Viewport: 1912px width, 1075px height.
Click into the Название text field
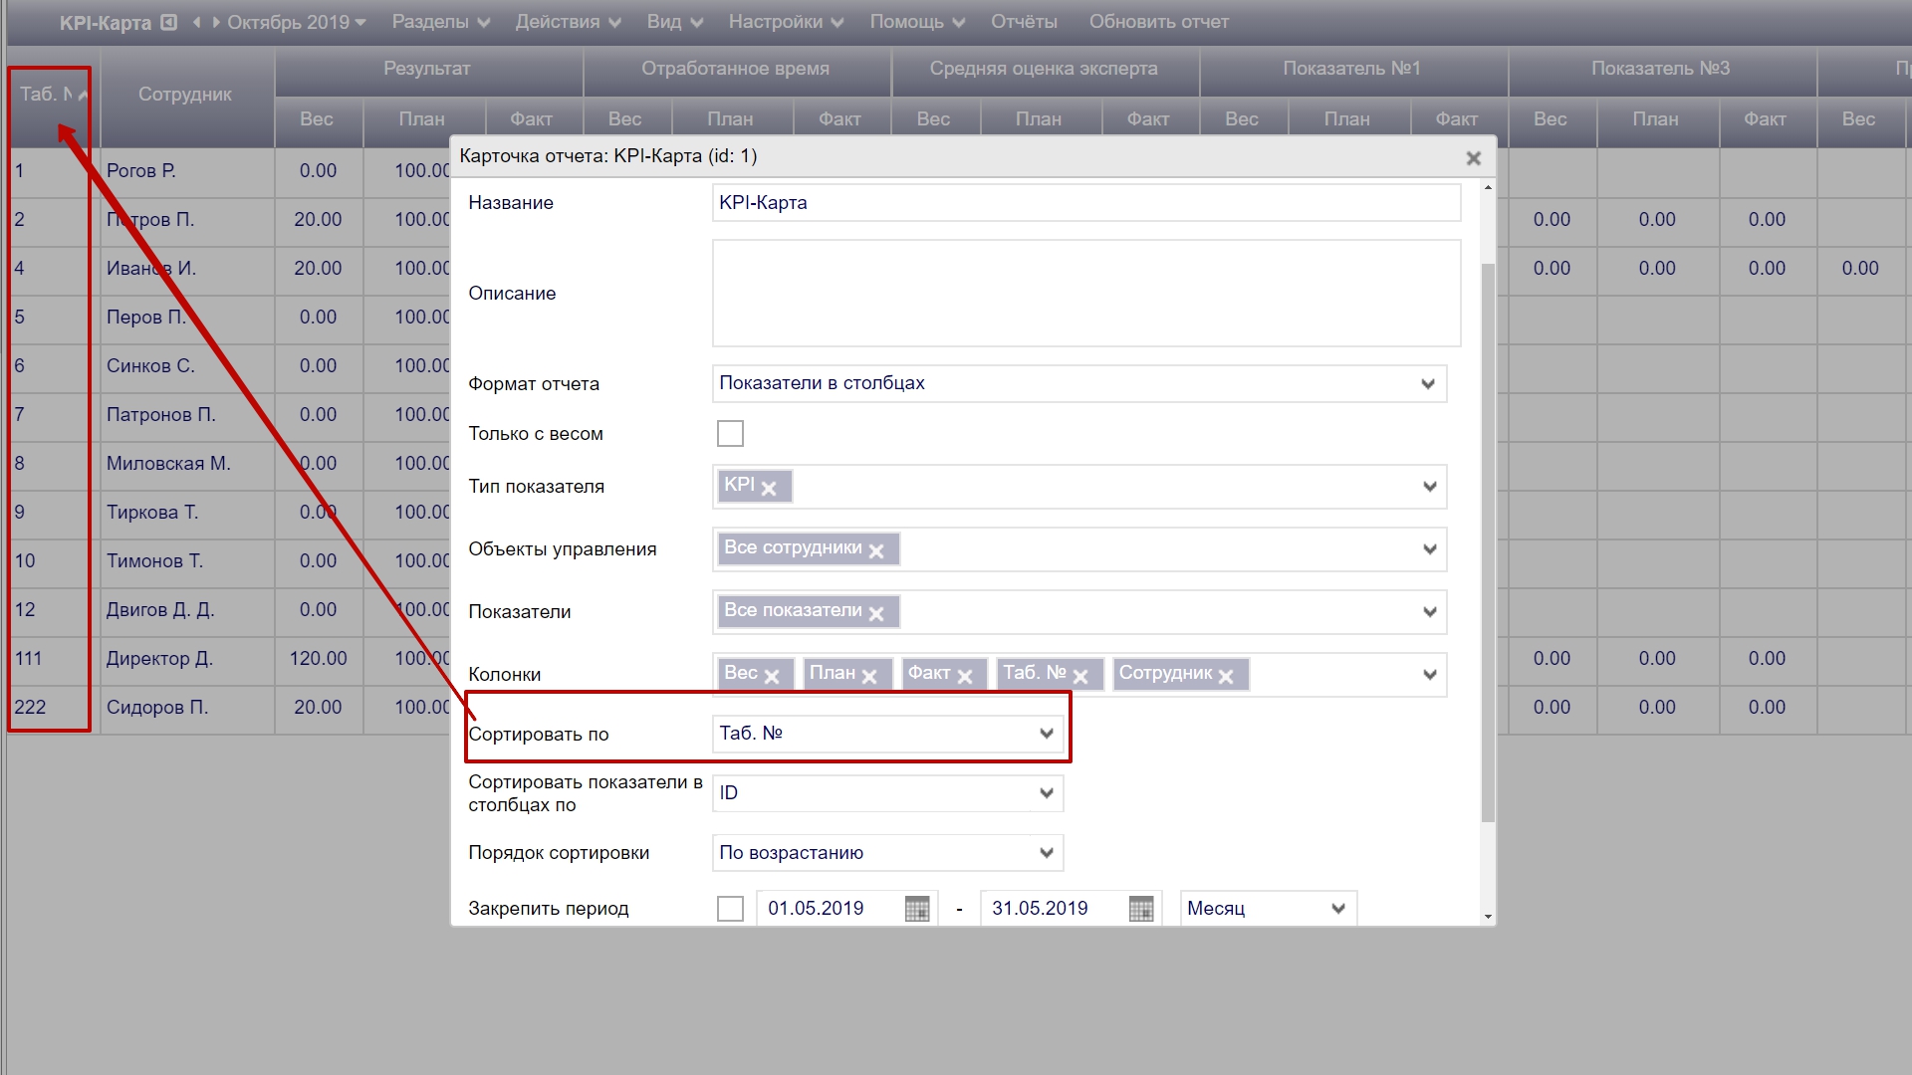(x=1085, y=203)
